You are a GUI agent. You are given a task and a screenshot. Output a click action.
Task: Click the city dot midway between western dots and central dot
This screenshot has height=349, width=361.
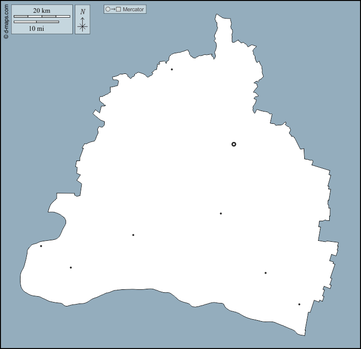[133, 235]
